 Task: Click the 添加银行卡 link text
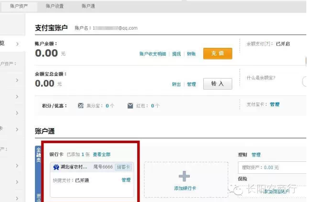(x=185, y=188)
